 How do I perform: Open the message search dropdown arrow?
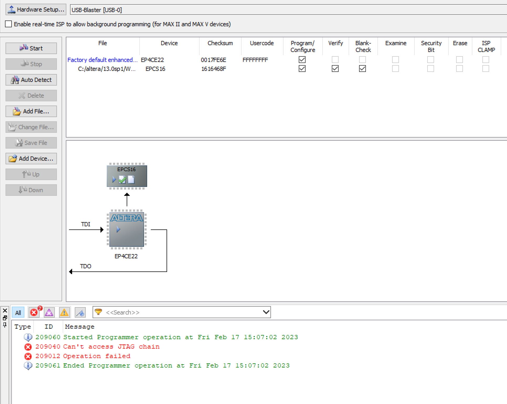pyautogui.click(x=266, y=312)
